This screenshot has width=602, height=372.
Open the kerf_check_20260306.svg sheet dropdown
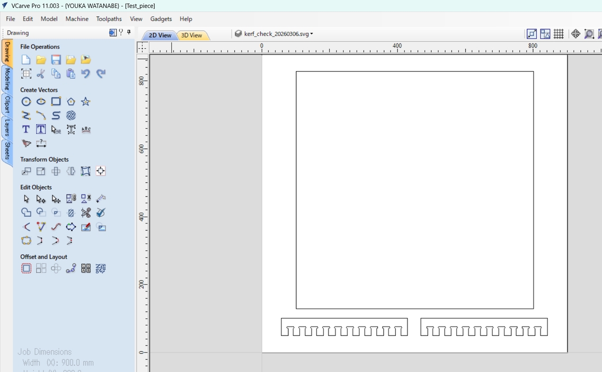[312, 34]
